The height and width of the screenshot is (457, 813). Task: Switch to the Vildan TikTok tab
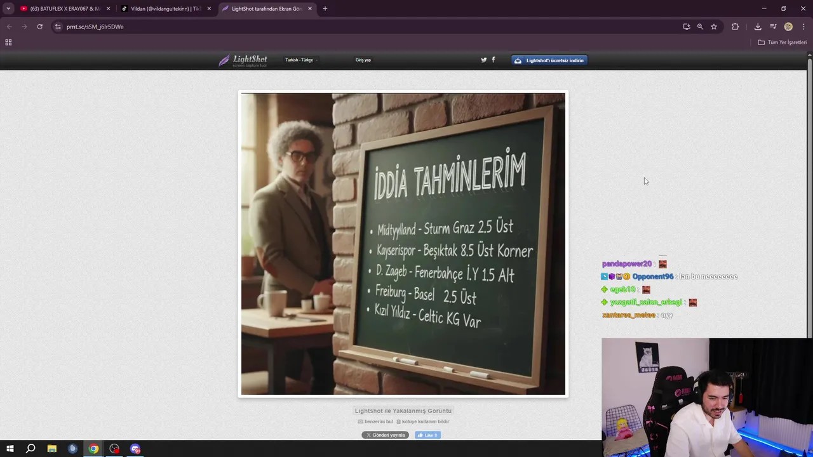coord(166,9)
